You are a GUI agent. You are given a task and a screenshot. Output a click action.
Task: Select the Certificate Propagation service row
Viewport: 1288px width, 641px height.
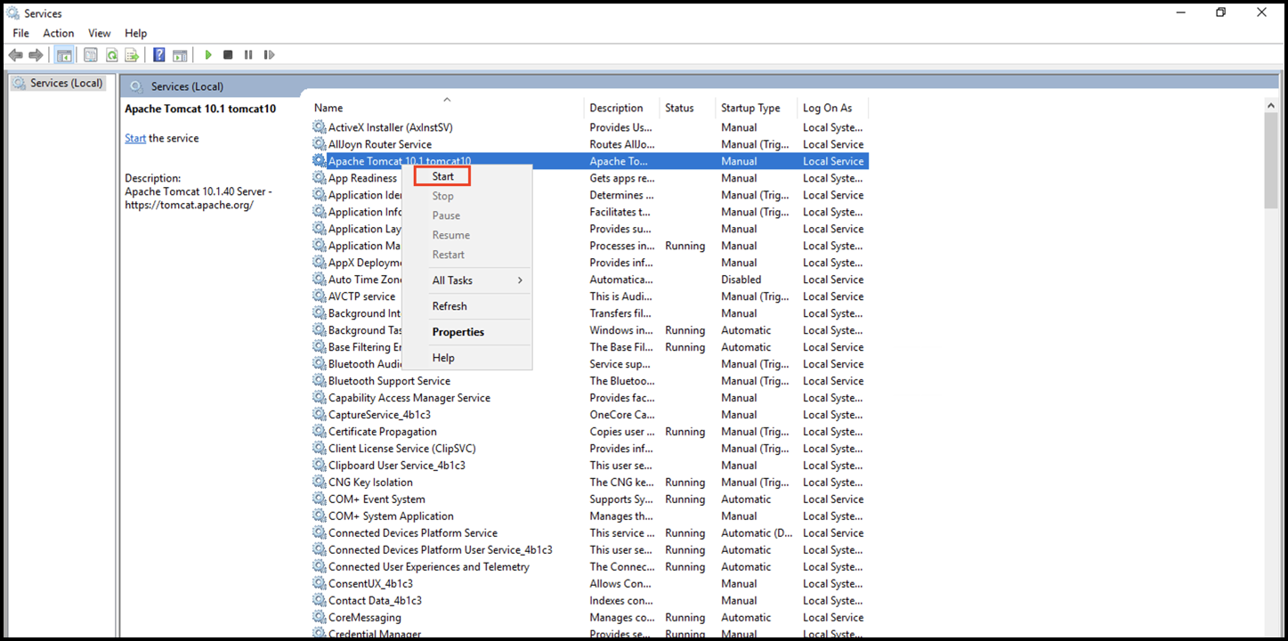click(x=382, y=432)
